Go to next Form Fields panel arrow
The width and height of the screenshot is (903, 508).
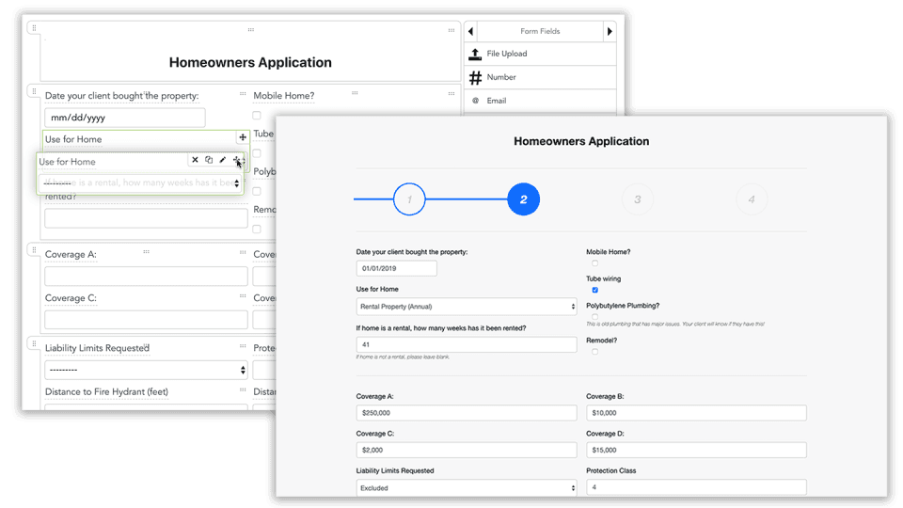click(x=610, y=31)
